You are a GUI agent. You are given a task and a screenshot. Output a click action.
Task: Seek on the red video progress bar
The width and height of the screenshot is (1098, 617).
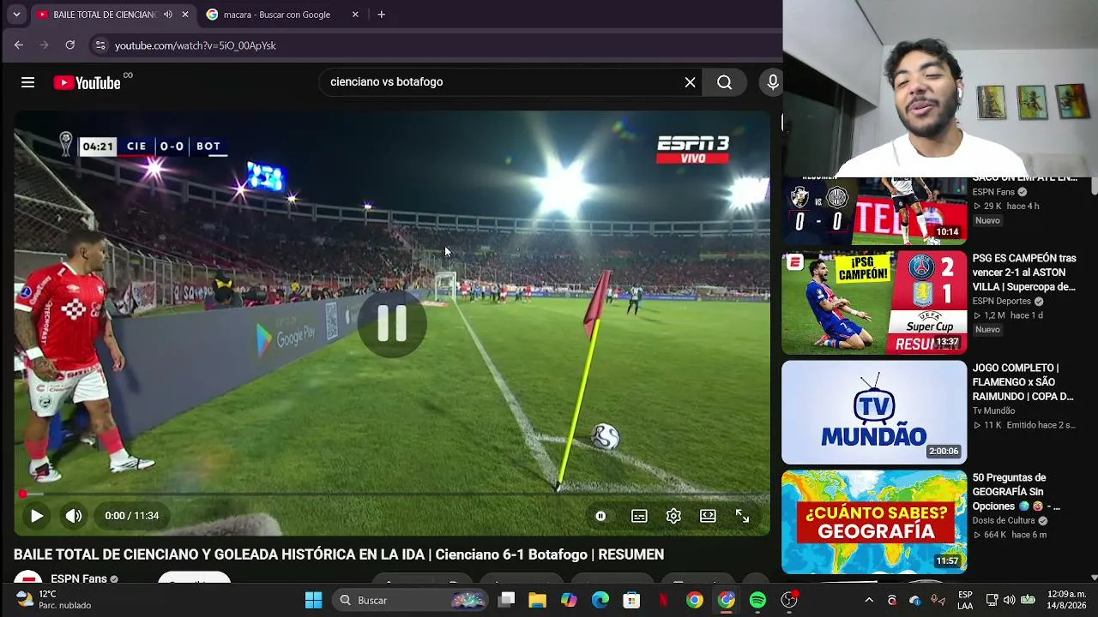point(391,494)
